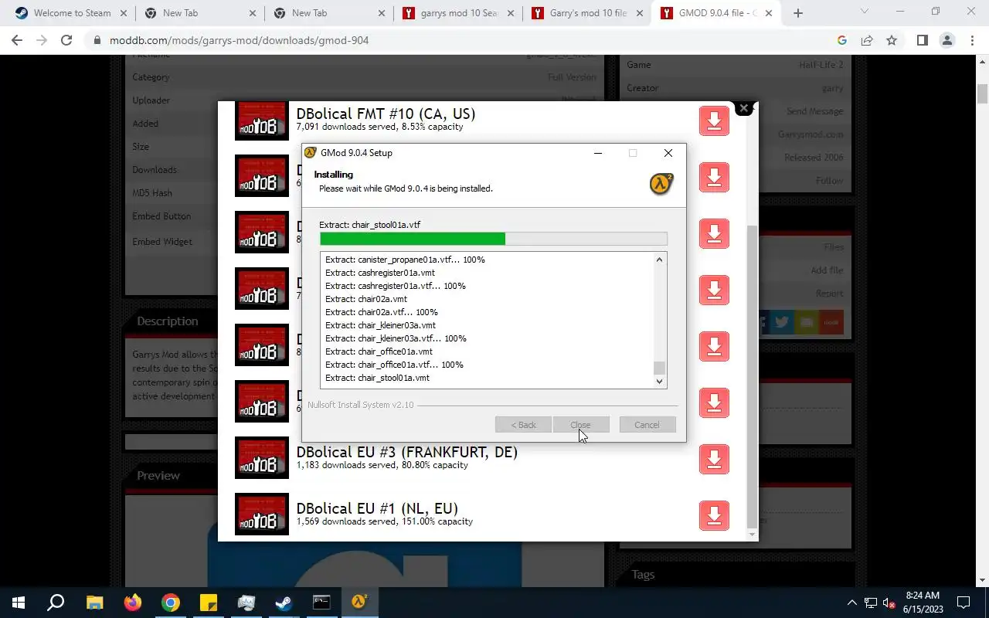Click Garrysmod.com link in sidebar
This screenshot has height=618, width=989.
(811, 134)
